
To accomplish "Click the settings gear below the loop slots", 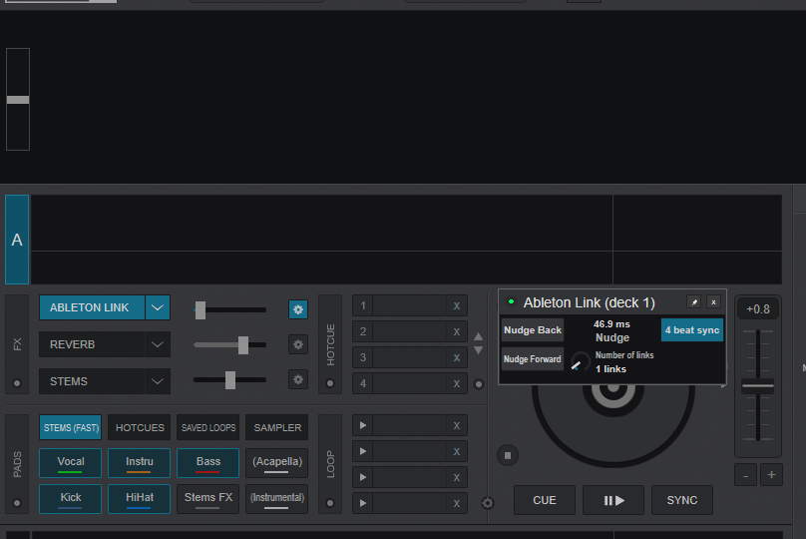I will [488, 503].
